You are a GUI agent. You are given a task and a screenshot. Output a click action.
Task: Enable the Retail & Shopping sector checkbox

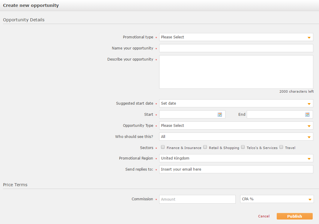(205, 147)
